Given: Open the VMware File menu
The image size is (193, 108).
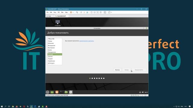Looking at the screenshot, I should pyautogui.click(x=47, y=12).
